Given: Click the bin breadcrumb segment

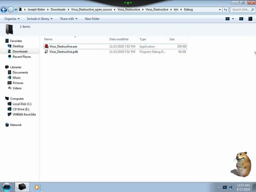Looking at the screenshot, I should pyautogui.click(x=176, y=9).
